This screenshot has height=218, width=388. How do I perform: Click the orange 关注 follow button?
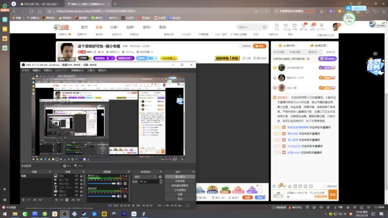tap(260, 46)
